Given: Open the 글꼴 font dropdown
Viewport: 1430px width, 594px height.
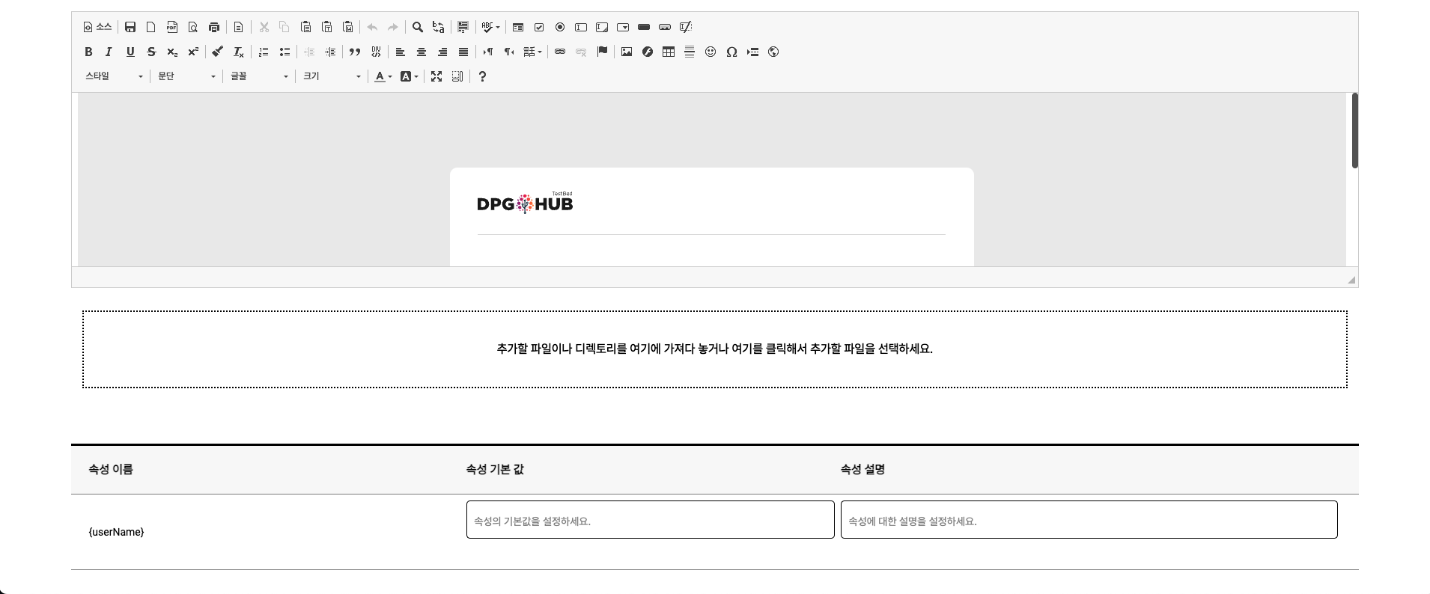Looking at the screenshot, I should coord(259,76).
